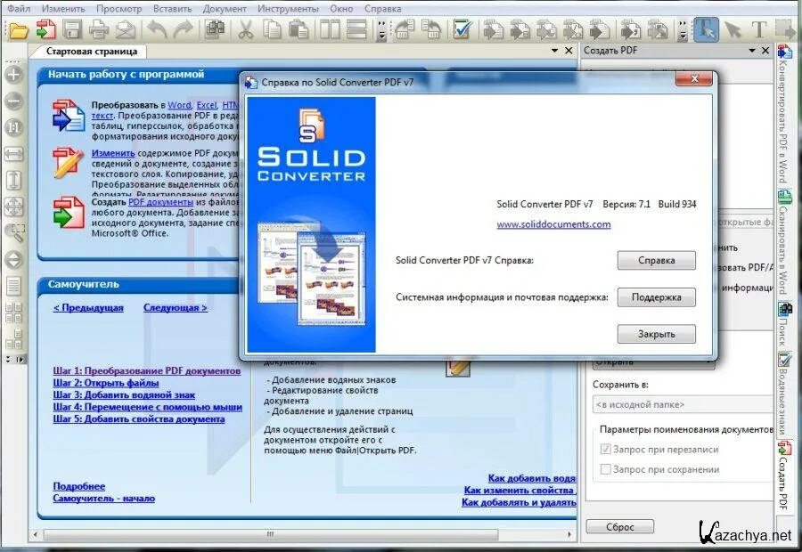This screenshot has height=552, width=802.
Task: Open the 'Инструменты' menu
Action: click(x=288, y=9)
